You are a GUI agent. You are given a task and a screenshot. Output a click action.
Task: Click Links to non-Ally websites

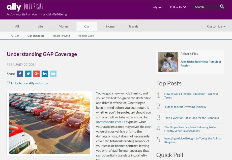(27, 83)
